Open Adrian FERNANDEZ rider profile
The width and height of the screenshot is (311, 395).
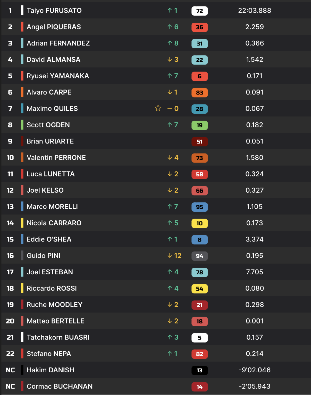tap(58, 43)
